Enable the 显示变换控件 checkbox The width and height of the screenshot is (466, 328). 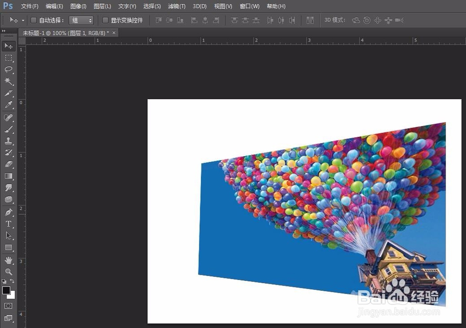105,20
